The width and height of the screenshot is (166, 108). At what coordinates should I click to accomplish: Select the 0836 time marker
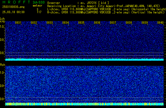97,23
